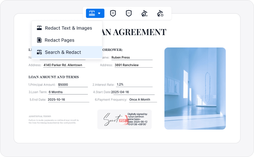Click the Redact Pages page icon
This screenshot has width=254, height=157.
39,40
